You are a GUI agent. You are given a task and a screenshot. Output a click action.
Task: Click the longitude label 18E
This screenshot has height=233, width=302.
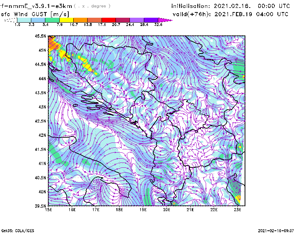coord(119,210)
